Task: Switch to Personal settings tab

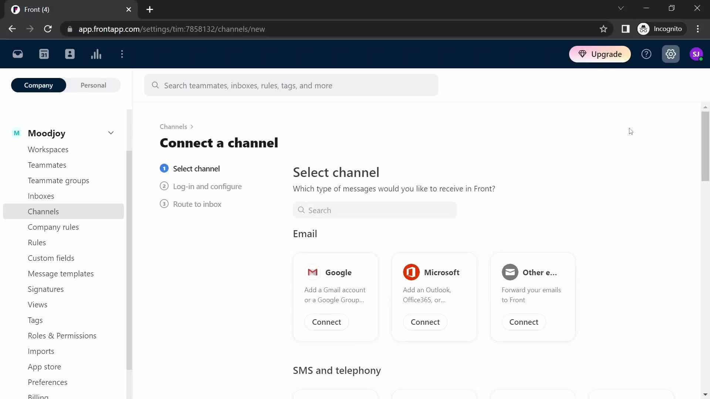Action: pos(93,85)
